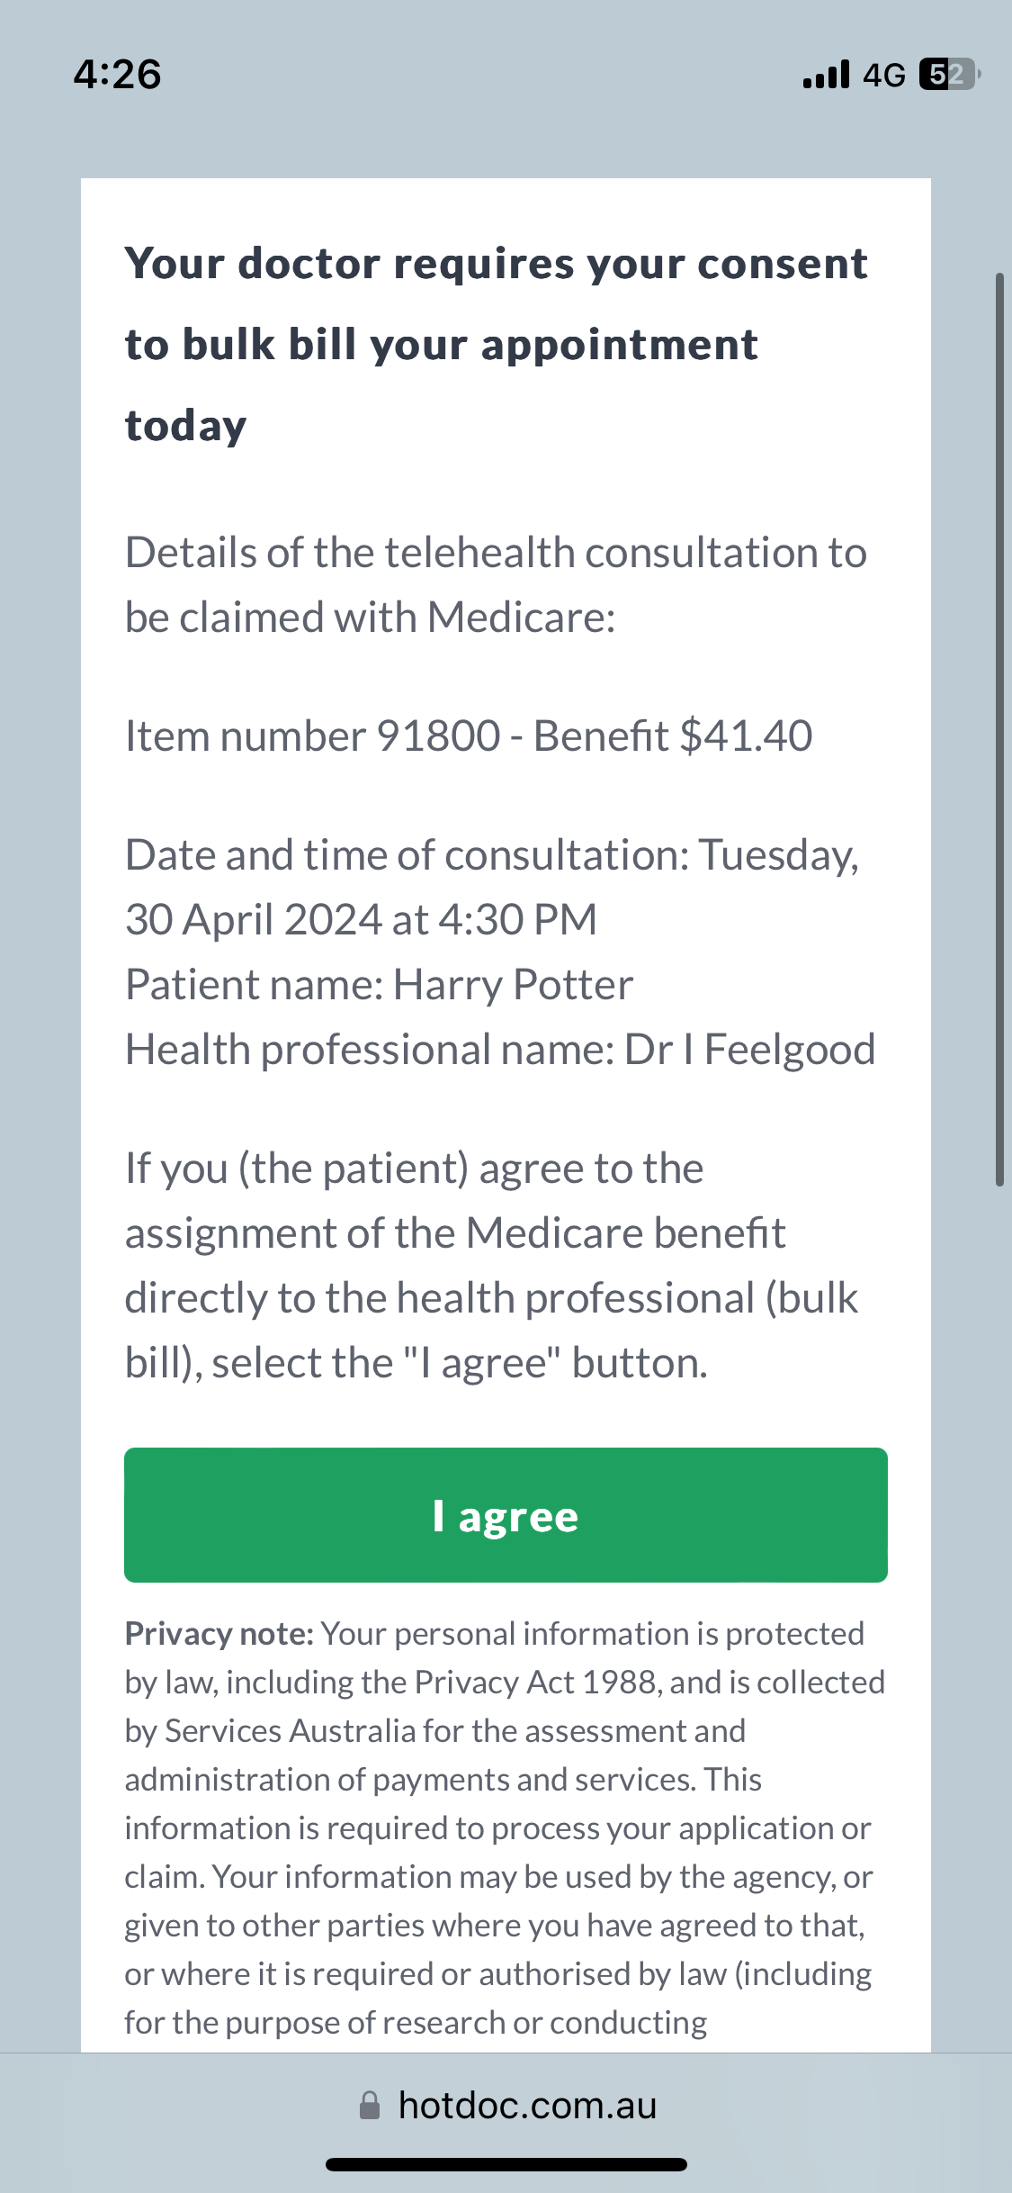Tap the hotdoc.com.au address text

(527, 2106)
